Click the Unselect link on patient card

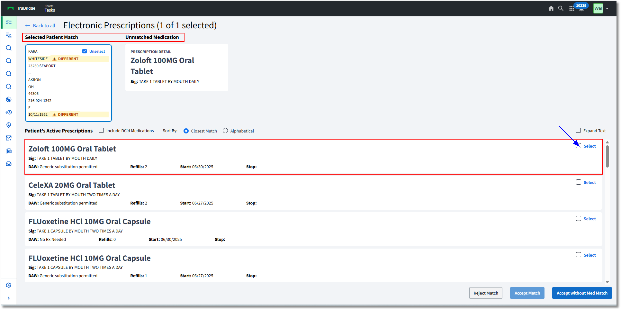[97, 51]
